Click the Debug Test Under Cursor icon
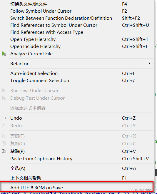Screen dimensions: 157x194 click(4, 98)
